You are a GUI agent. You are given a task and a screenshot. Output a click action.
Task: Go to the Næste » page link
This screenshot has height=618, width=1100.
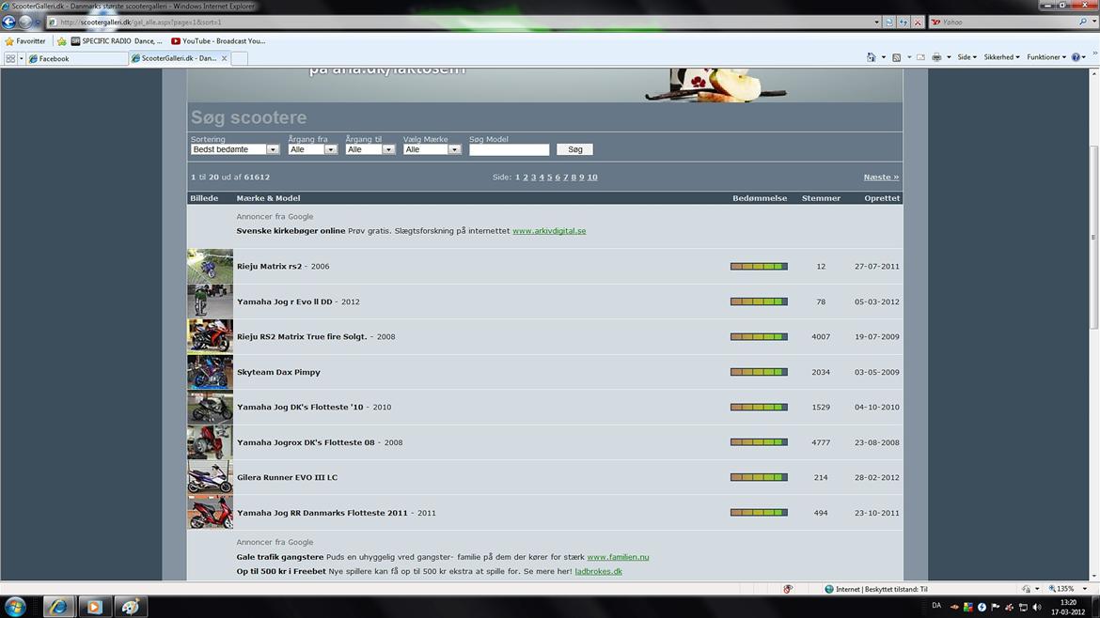pyautogui.click(x=881, y=177)
